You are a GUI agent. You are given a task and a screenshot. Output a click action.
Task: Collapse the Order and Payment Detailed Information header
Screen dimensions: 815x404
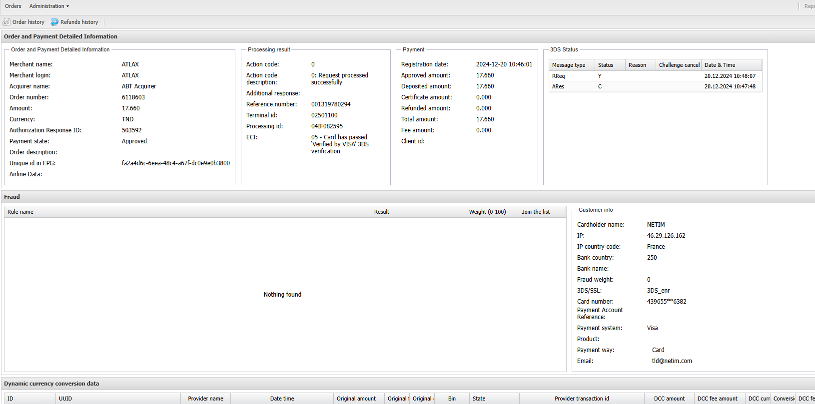pos(60,36)
